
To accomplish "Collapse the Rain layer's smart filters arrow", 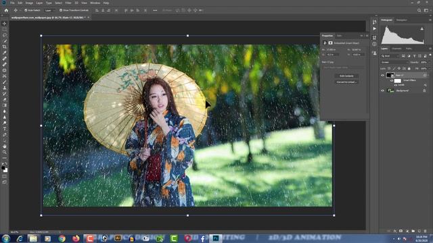I will click(428, 75).
